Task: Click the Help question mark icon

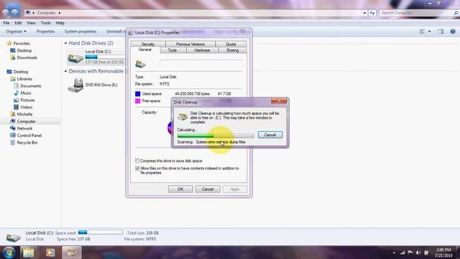Action: point(453,32)
